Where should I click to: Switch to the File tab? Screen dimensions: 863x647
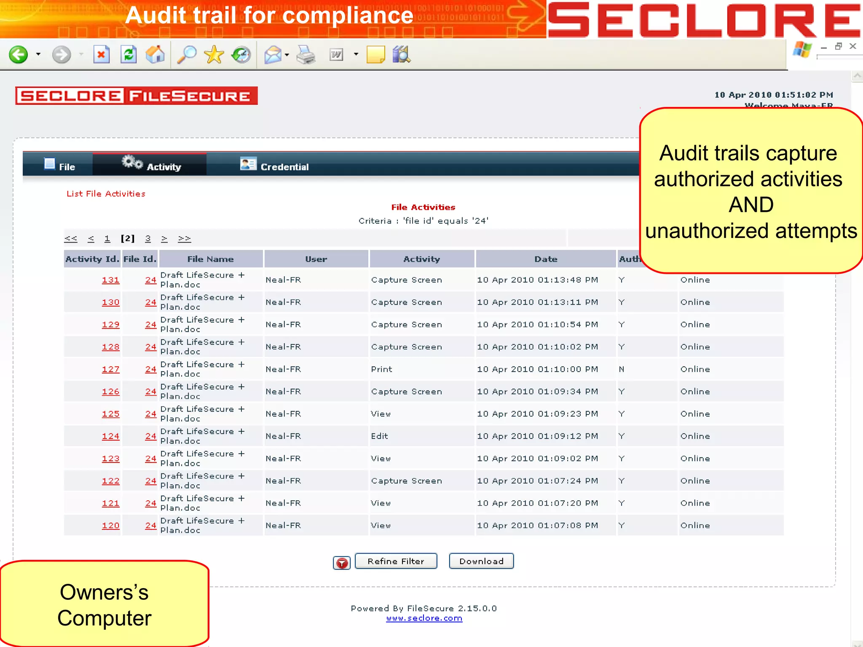(x=59, y=165)
